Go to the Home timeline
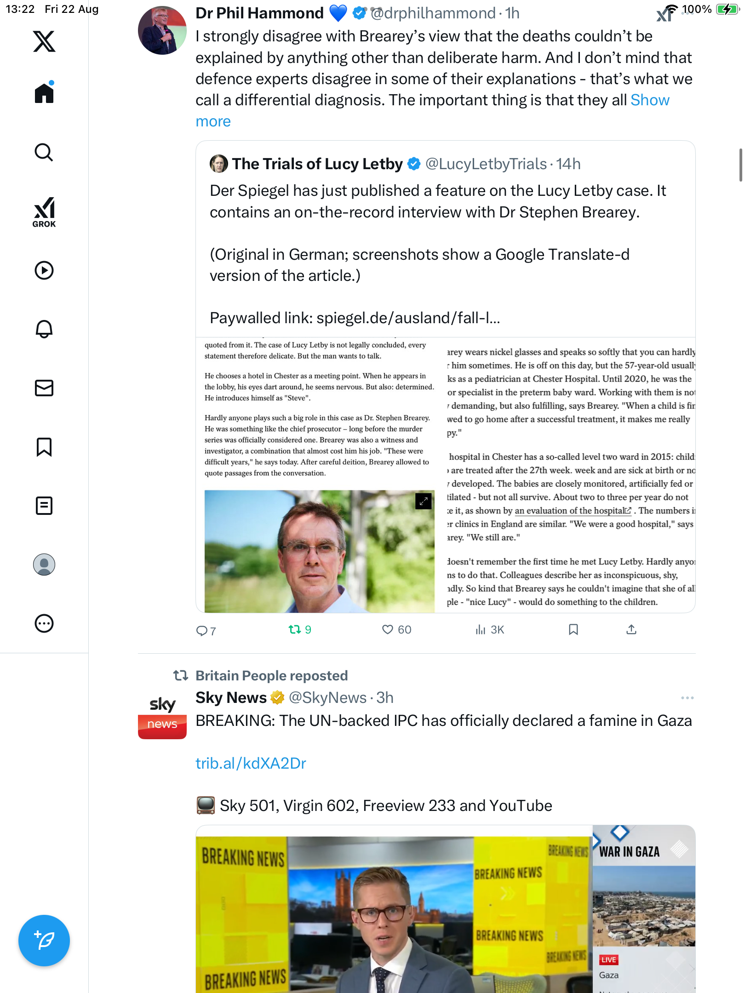This screenshot has width=745, height=993. coord(44,93)
